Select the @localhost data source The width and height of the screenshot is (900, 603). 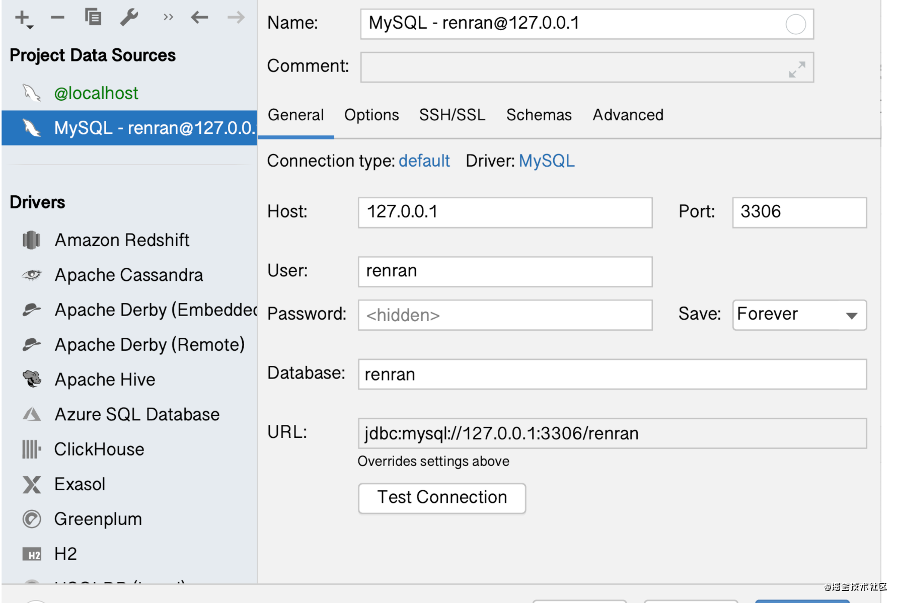[96, 94]
